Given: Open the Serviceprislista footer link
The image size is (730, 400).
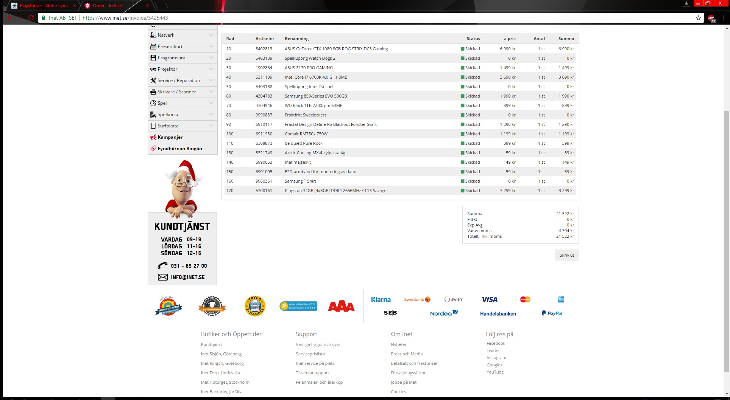Looking at the screenshot, I should (310, 354).
